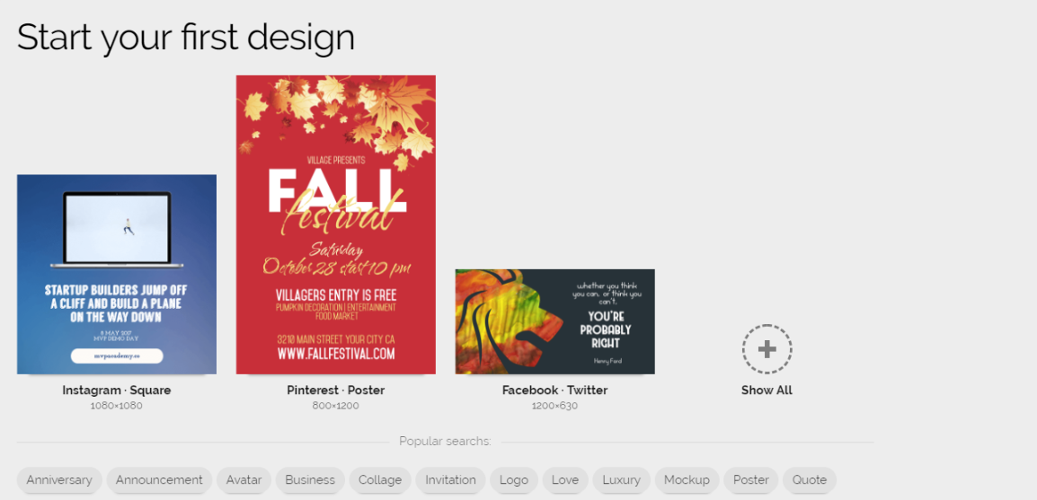Click the Poster search tag

point(750,480)
